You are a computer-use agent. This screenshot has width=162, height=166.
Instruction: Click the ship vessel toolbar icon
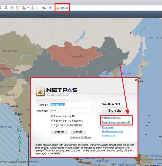[x=24, y=8]
